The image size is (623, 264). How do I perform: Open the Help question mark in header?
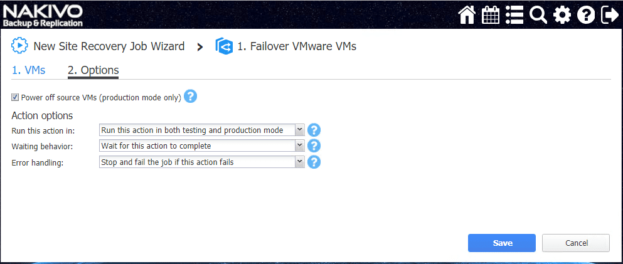pos(585,14)
